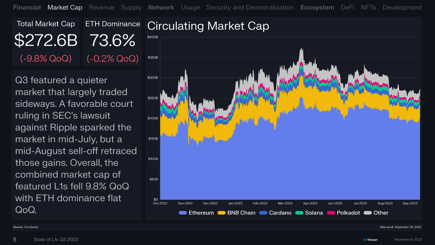Hide the Cardano series via legend
435x245 pixels.
[x=263, y=213]
